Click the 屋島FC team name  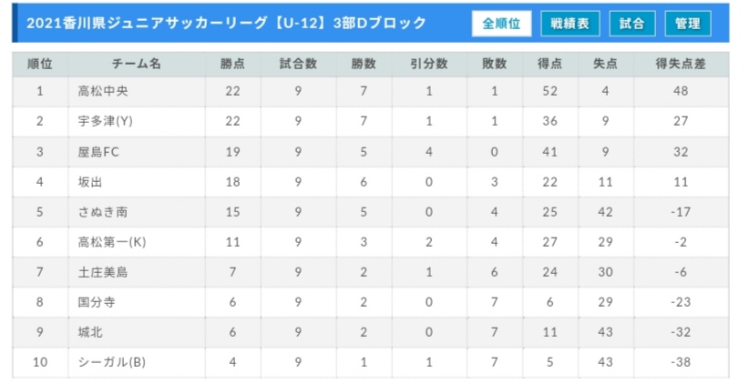pyautogui.click(x=98, y=152)
